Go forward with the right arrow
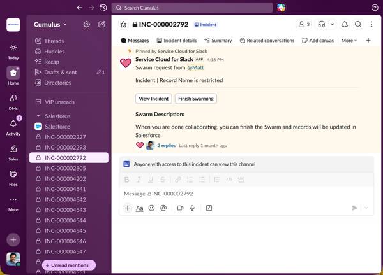 click(x=91, y=8)
